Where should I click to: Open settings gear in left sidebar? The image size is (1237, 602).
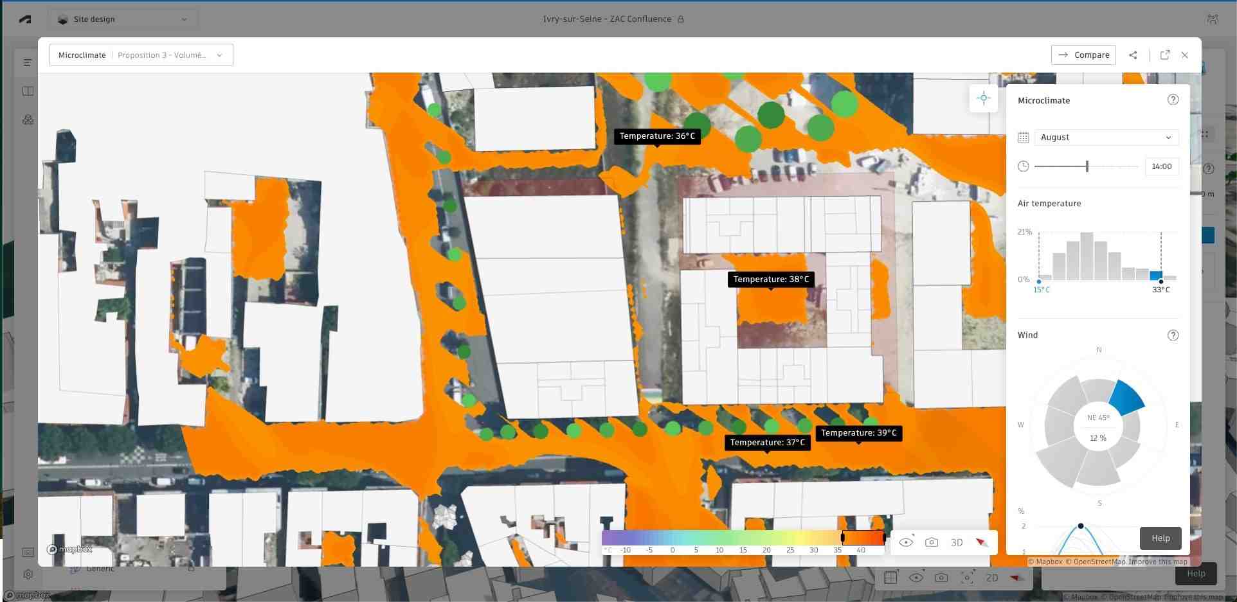(x=28, y=574)
